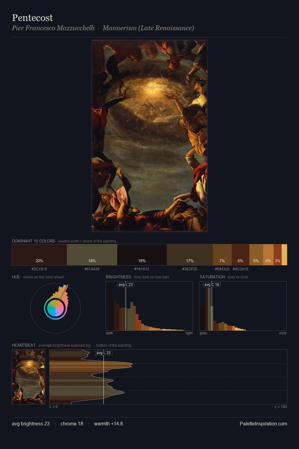Screen dimensions: 299x449
Task: Click the 'L = 0' axis label
Action: point(54,407)
